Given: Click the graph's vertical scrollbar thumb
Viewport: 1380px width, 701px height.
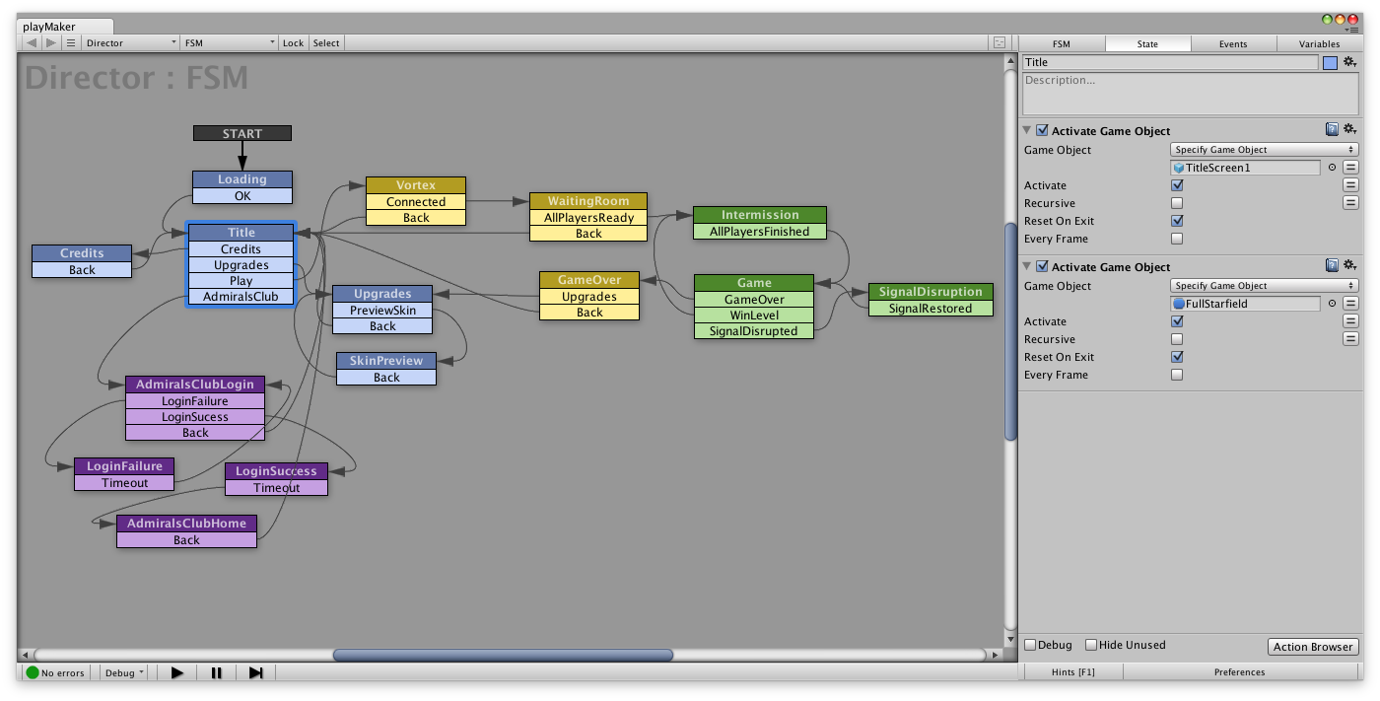Looking at the screenshot, I should pyautogui.click(x=1009, y=331).
